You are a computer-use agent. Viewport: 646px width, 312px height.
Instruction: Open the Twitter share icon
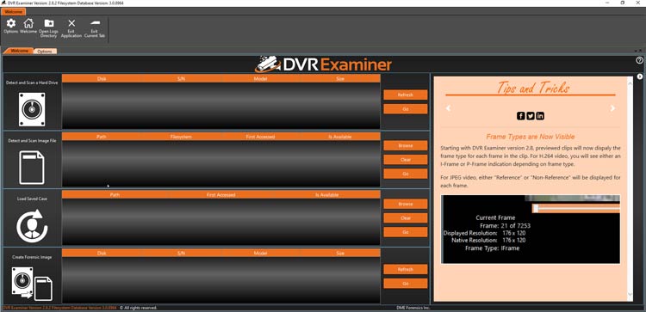(531, 116)
